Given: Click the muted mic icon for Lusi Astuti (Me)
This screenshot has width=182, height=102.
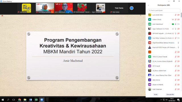Looking at the screenshot, I should (176, 15).
